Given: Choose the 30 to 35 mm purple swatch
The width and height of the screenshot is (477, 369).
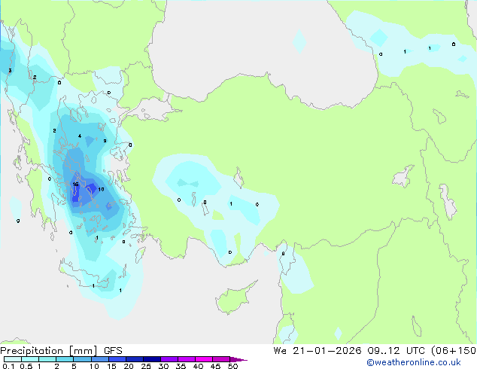Looking at the screenshot, I should pos(169,359).
